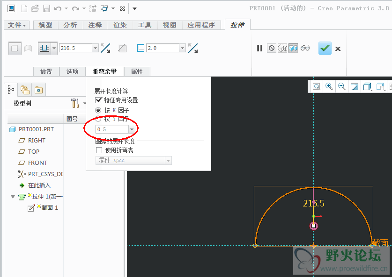This screenshot has width=392, height=277.
Task: Open a file using the folder icon
Action: tap(35, 8)
